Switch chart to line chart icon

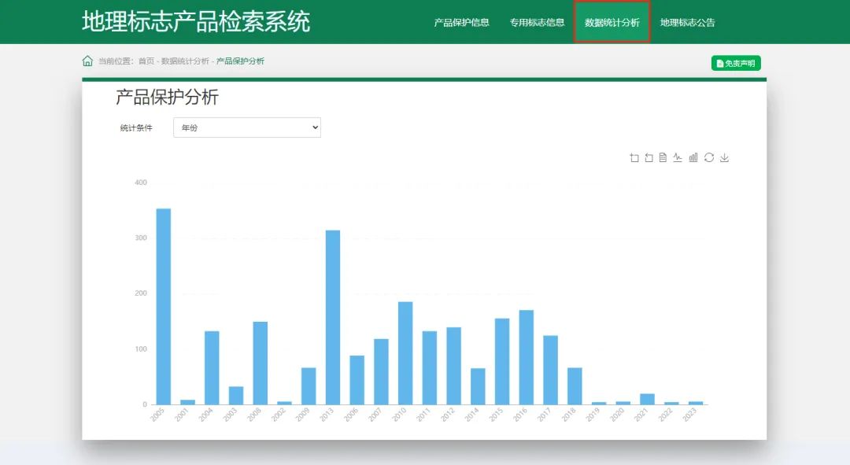click(678, 157)
